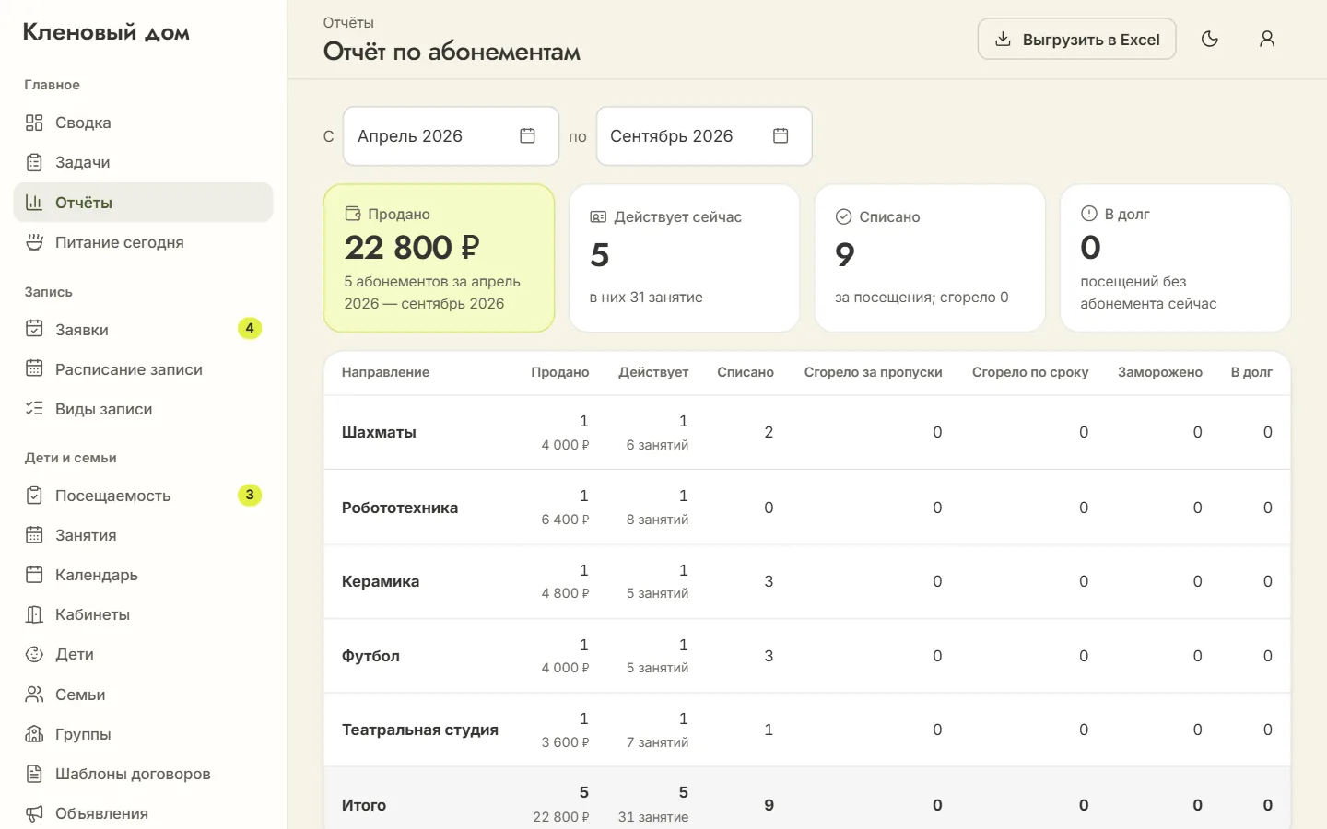
Task: Click the Керамика row name
Action: (381, 581)
